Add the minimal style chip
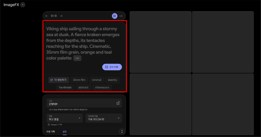The image size is (261, 137). pos(97,80)
